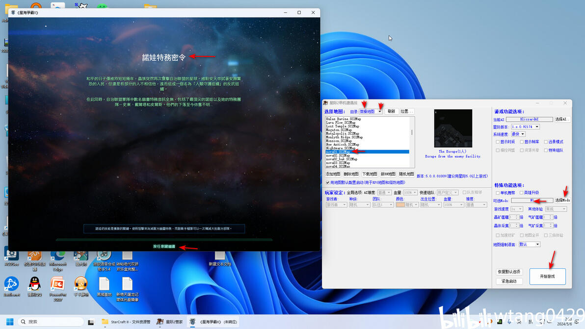This screenshot has height=329, width=585.
Task: Open the 星际版本 1.x.0.92174 dropdown
Action: pos(525,127)
